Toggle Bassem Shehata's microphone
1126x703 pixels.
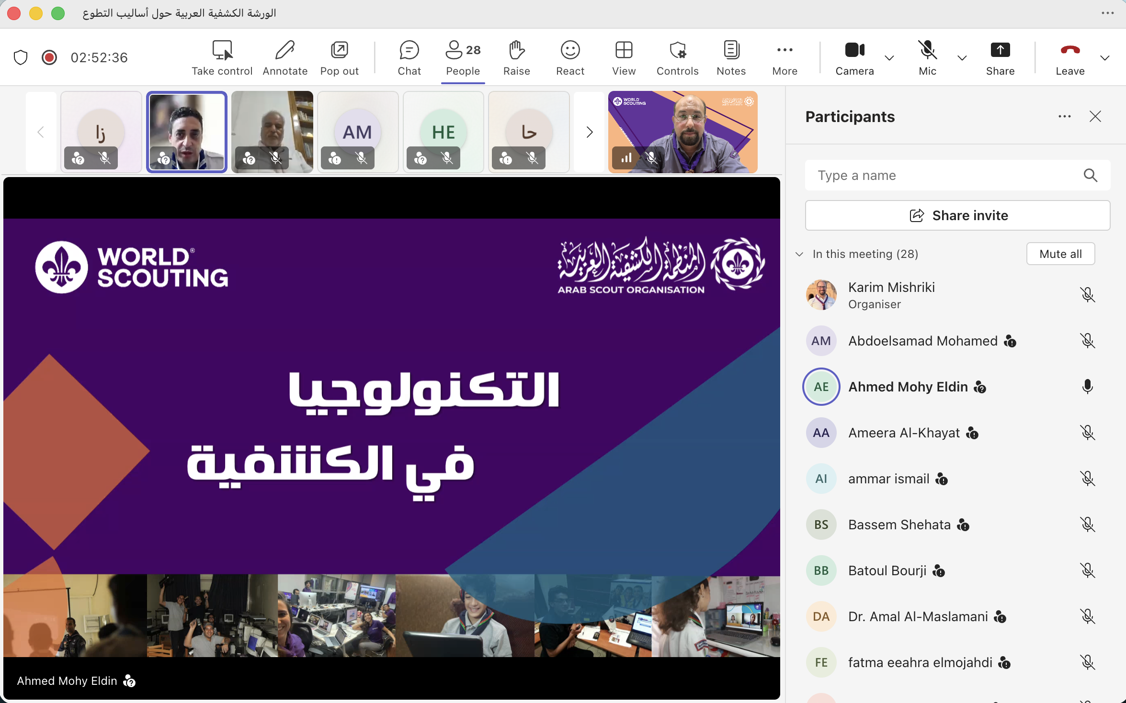(x=1087, y=524)
